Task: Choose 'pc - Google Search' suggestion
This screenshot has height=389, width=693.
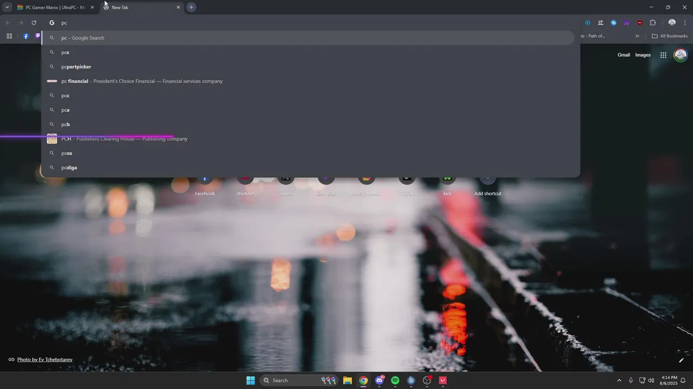Action: coord(309,38)
